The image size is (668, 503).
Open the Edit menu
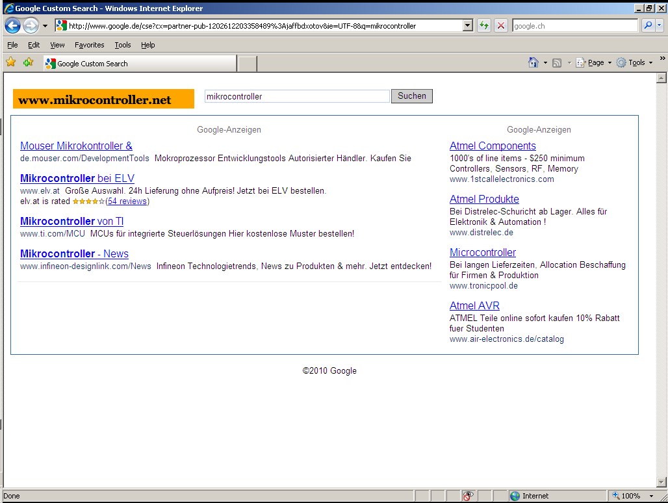[x=34, y=45]
